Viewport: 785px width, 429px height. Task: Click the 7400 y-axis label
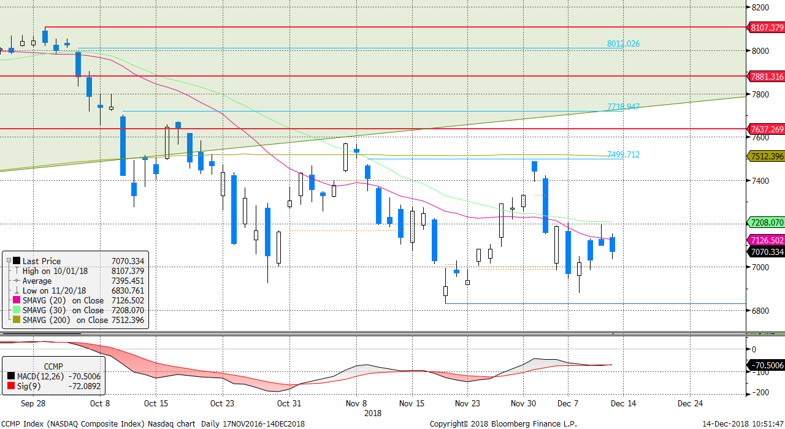tap(760, 181)
